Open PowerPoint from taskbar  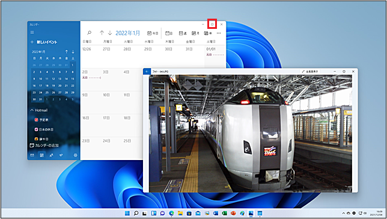point(233,213)
